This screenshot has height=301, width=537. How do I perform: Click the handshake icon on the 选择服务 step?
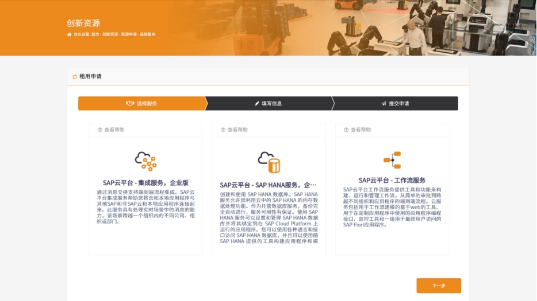(x=130, y=104)
